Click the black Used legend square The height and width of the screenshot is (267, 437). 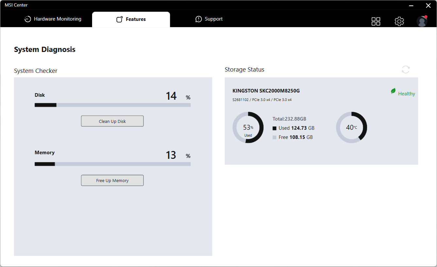click(274, 128)
